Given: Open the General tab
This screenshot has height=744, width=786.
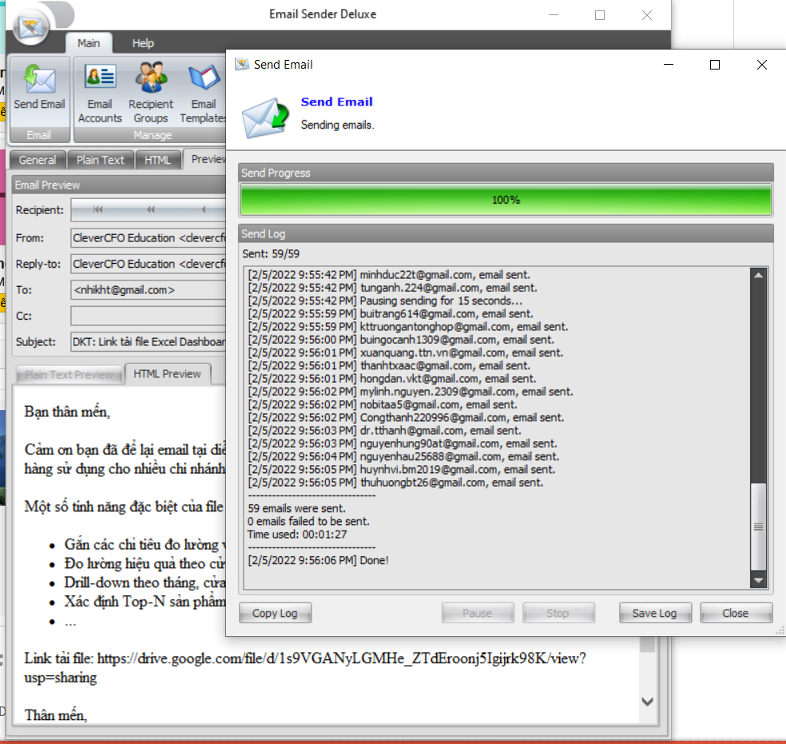Looking at the screenshot, I should click(38, 160).
